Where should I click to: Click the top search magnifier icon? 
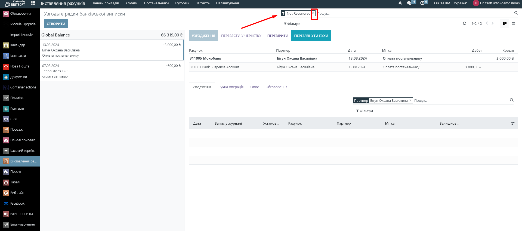coord(516,13)
